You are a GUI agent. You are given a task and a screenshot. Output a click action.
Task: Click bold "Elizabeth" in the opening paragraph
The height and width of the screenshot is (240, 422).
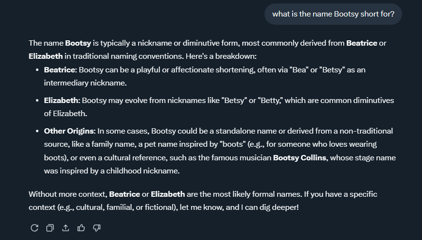45,56
